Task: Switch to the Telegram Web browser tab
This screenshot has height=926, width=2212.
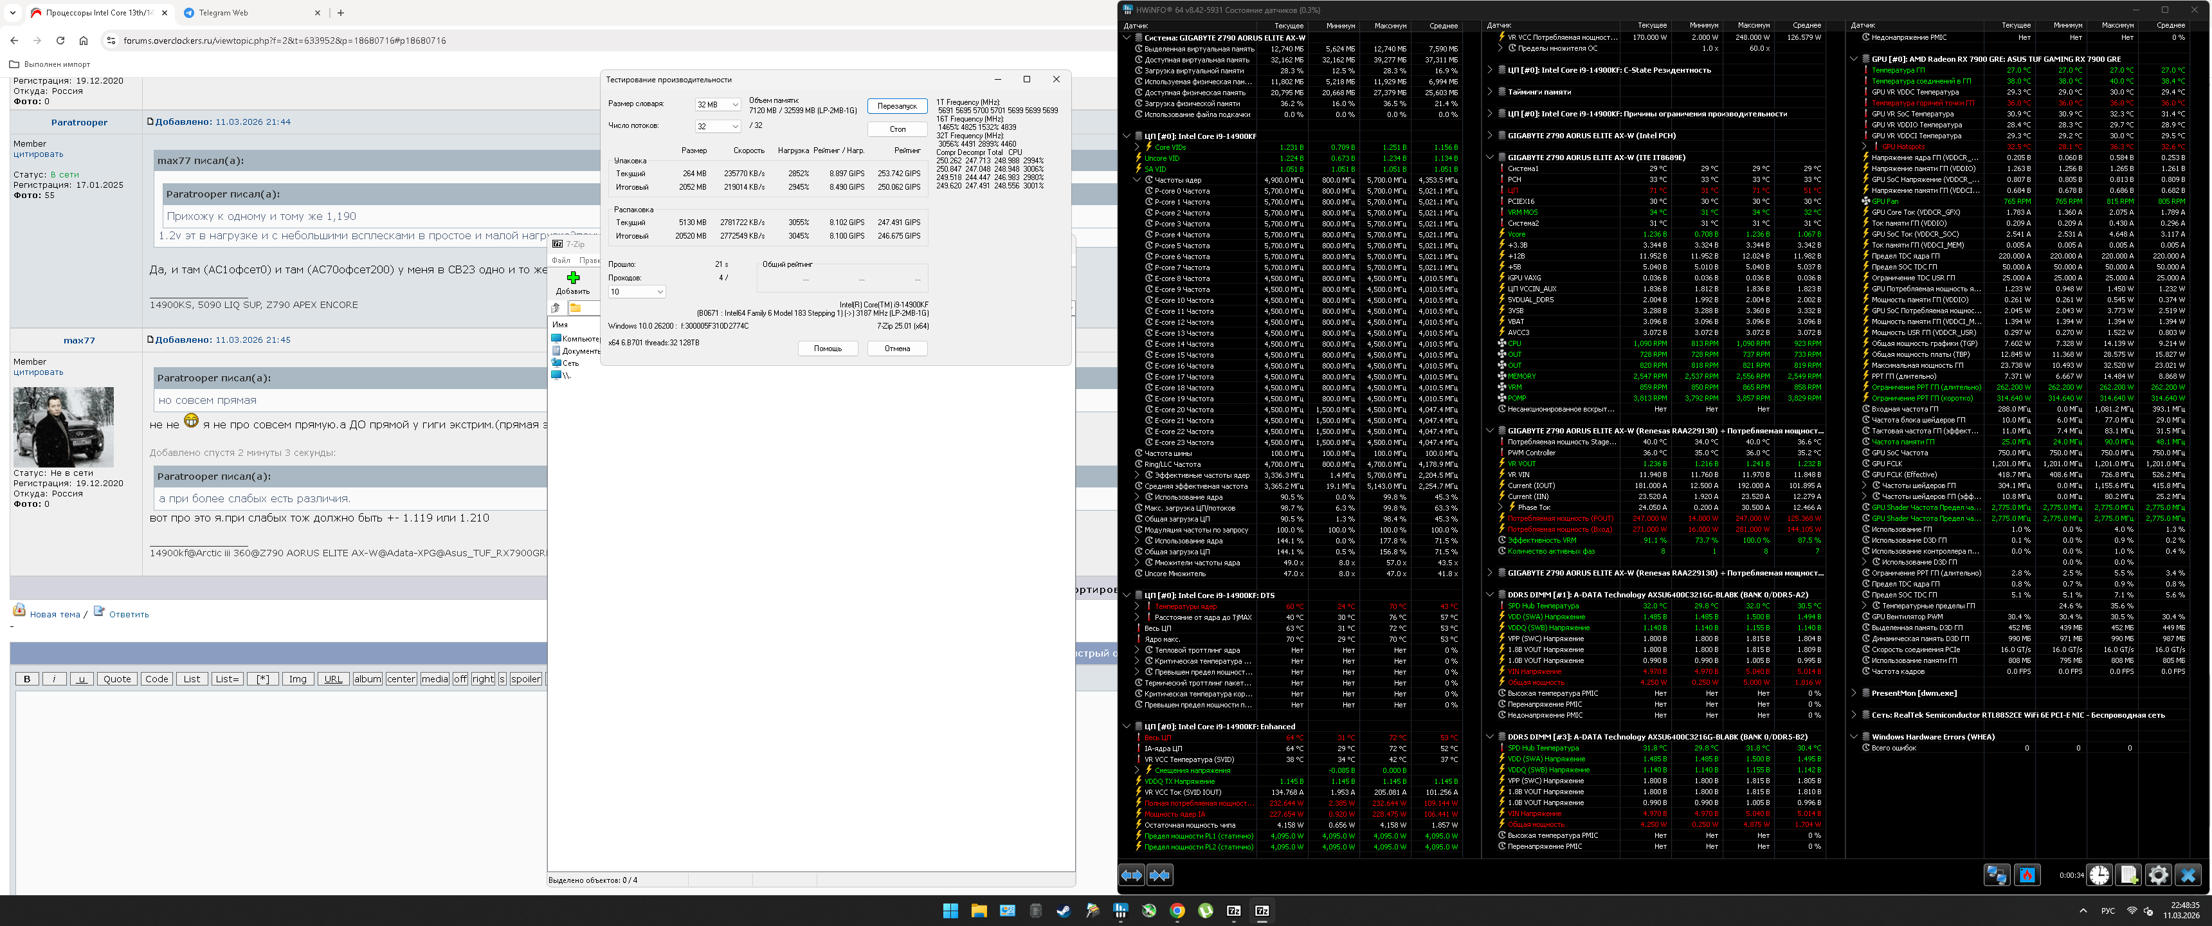Action: point(223,13)
